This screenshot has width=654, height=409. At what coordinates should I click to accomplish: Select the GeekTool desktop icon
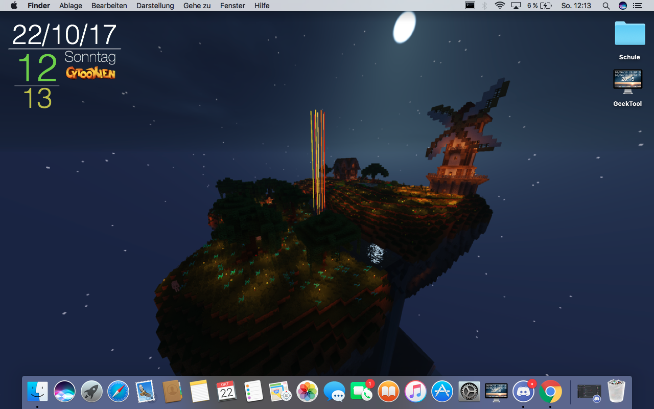(627, 88)
